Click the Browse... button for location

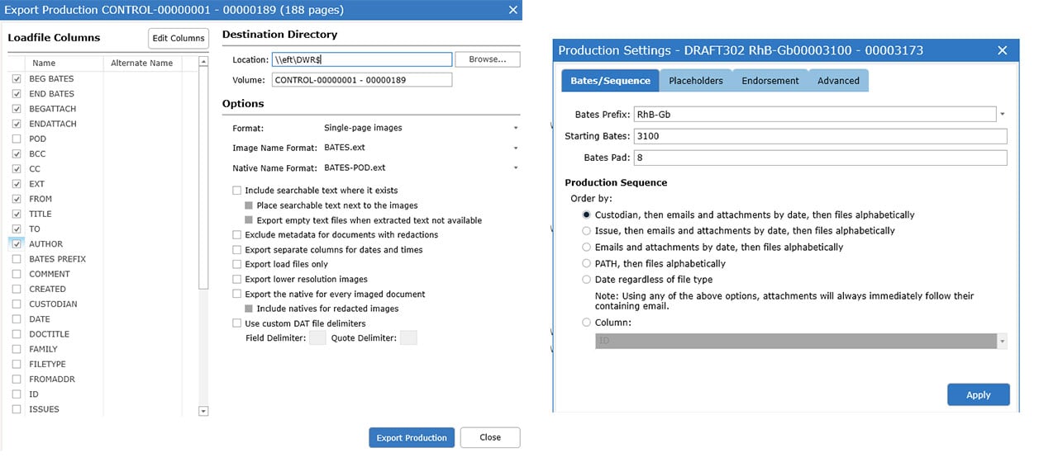pos(488,59)
